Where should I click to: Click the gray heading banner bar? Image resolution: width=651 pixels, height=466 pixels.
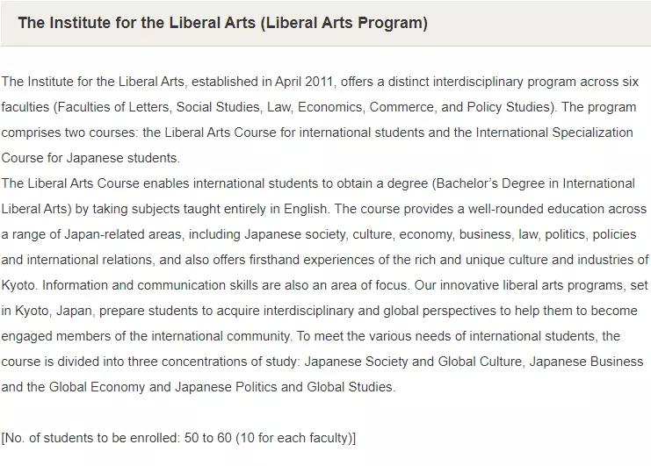pos(325,23)
